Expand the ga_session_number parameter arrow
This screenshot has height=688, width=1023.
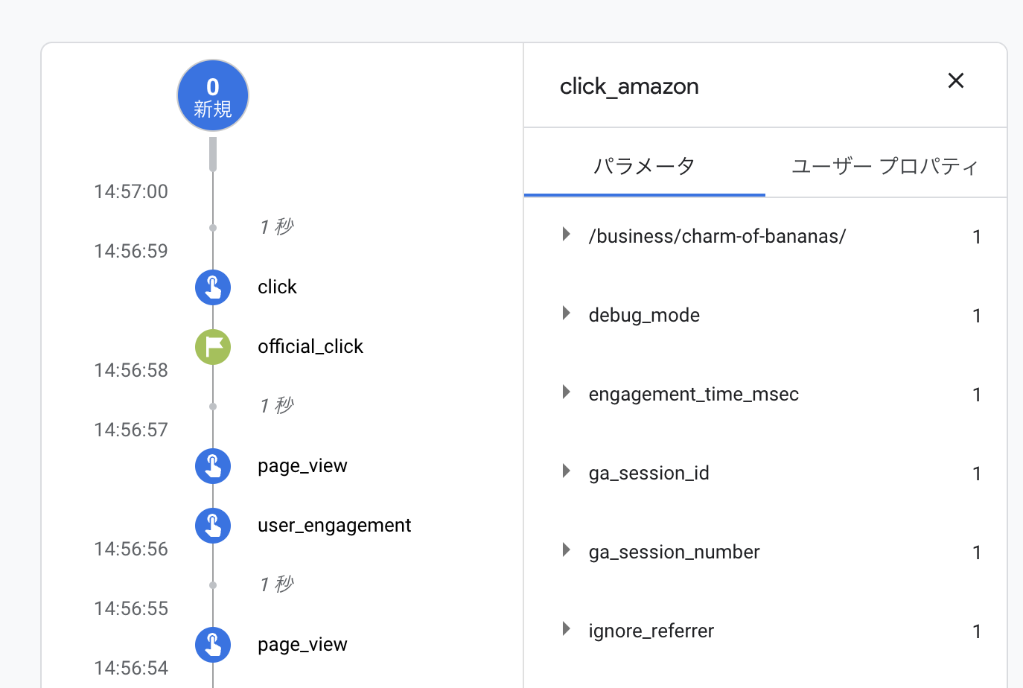tap(567, 550)
